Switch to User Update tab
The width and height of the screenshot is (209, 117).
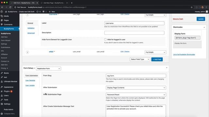(30, 85)
